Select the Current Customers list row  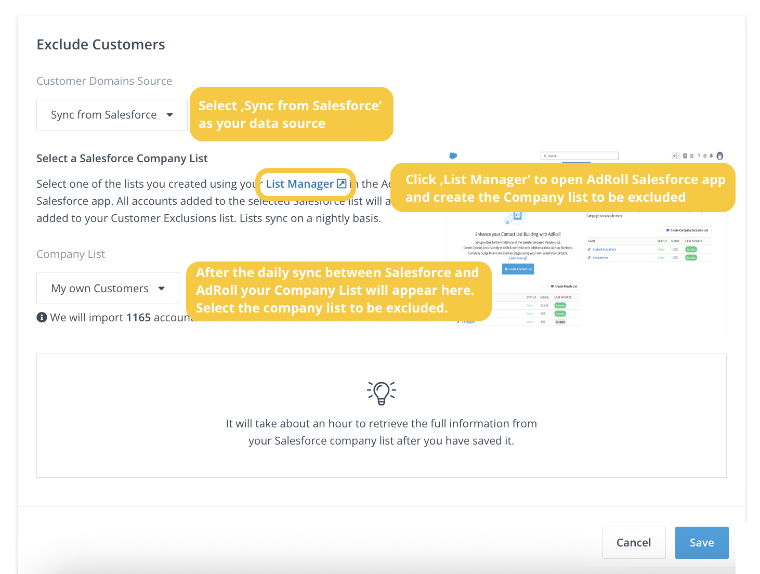click(x=604, y=250)
